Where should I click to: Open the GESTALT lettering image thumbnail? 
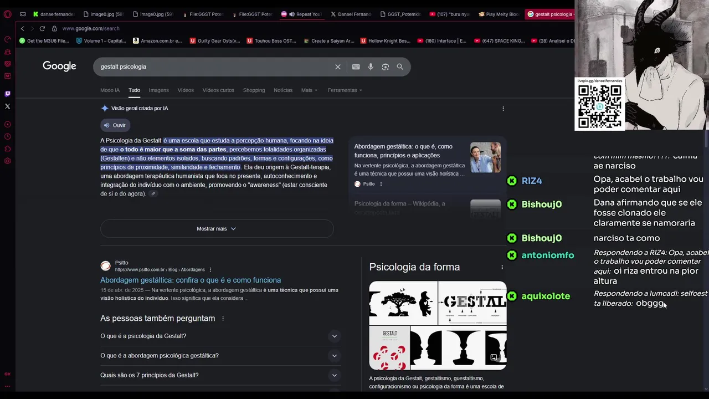click(x=472, y=303)
